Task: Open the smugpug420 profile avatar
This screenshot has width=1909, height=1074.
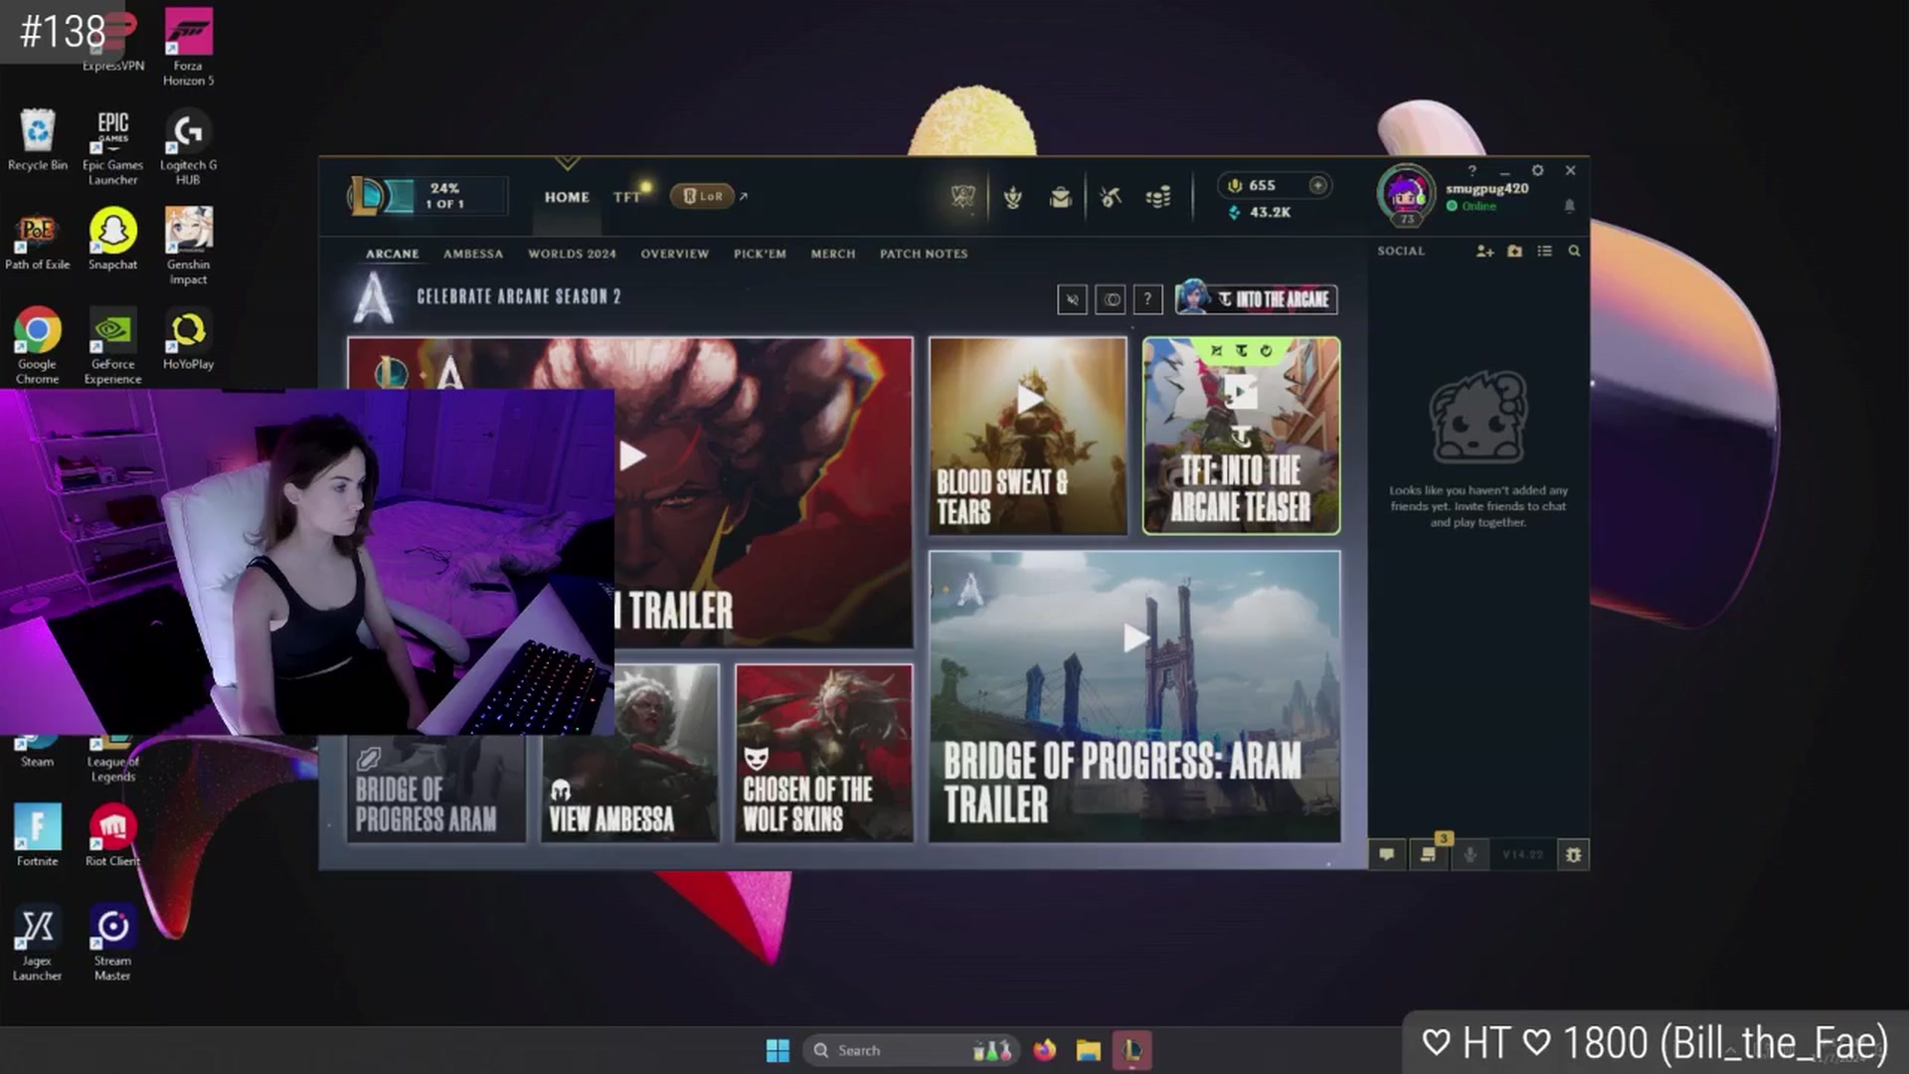Action: tap(1406, 193)
